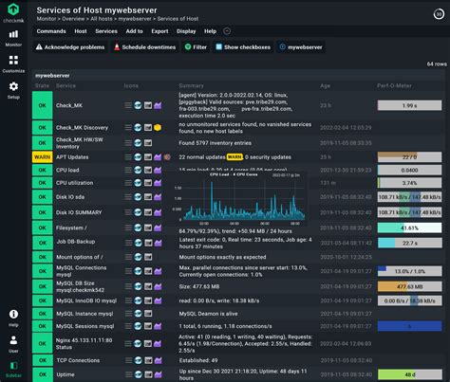Open the Commands dropdown menu
The height and width of the screenshot is (382, 450).
51,31
